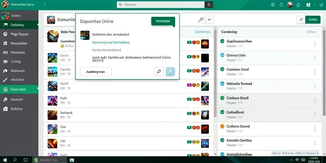
Task: Click the Itiloibes sidebar icon
Action: 5,109
